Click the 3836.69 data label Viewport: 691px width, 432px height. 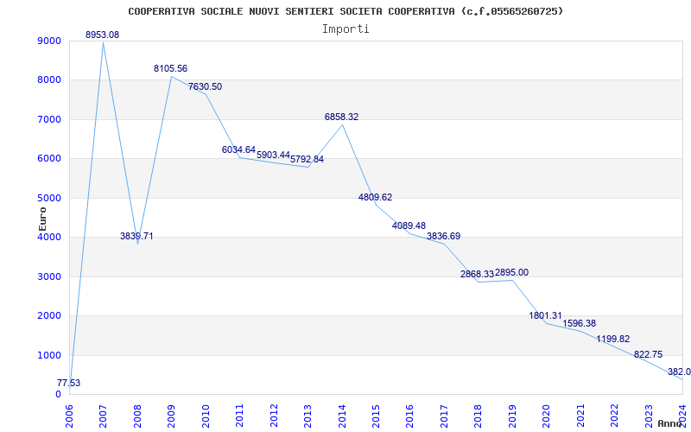coord(444,236)
